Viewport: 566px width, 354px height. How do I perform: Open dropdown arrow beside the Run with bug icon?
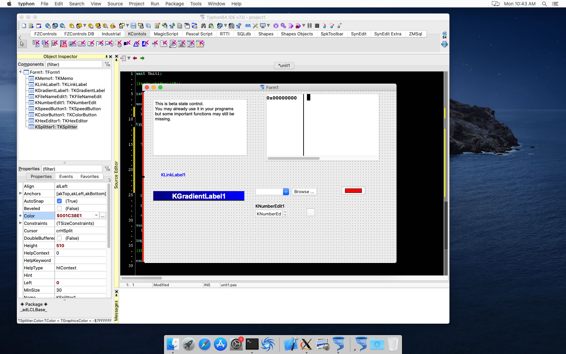[304, 26]
